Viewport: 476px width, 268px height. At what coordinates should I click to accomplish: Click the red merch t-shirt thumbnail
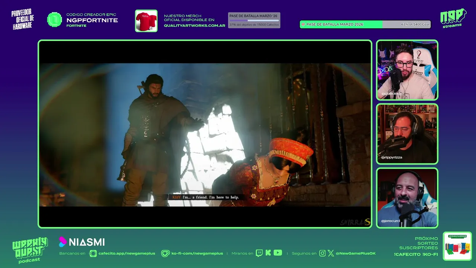(146, 21)
